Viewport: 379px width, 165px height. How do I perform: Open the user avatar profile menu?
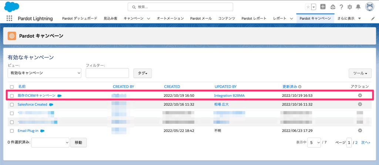370,7
